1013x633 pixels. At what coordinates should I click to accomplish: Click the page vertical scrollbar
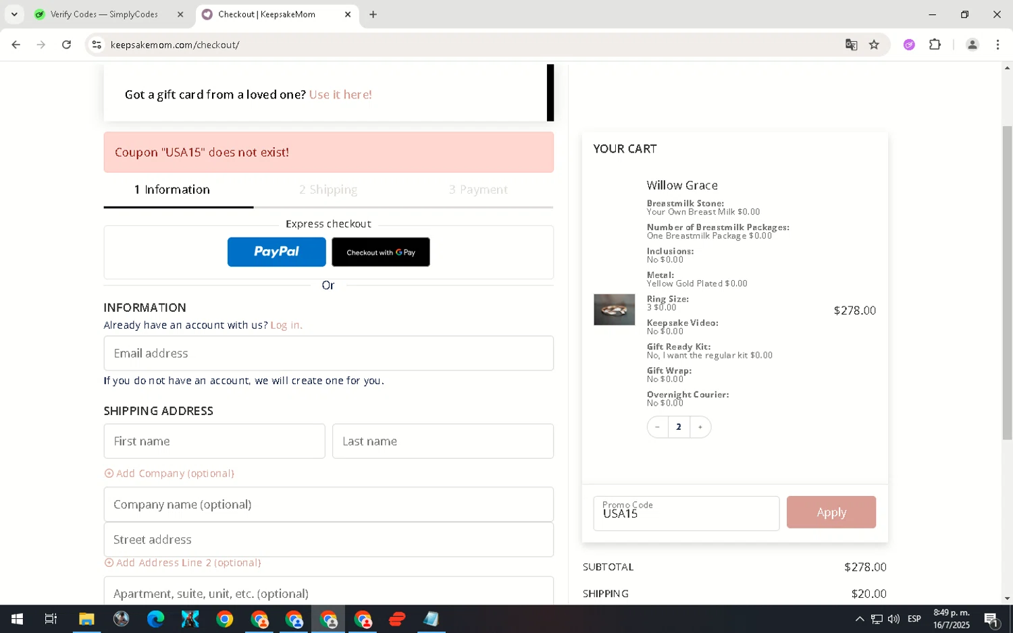tap(1007, 283)
